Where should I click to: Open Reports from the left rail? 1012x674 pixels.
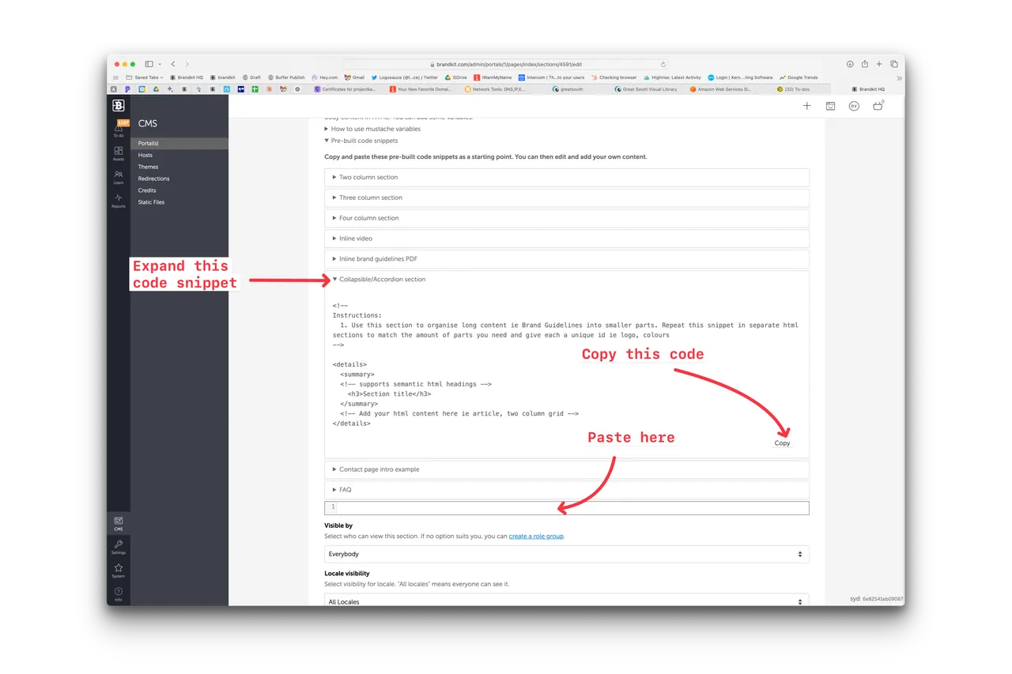pos(119,199)
